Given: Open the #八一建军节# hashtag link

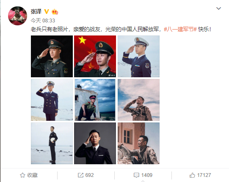Looking at the screenshot, I should (x=180, y=29).
